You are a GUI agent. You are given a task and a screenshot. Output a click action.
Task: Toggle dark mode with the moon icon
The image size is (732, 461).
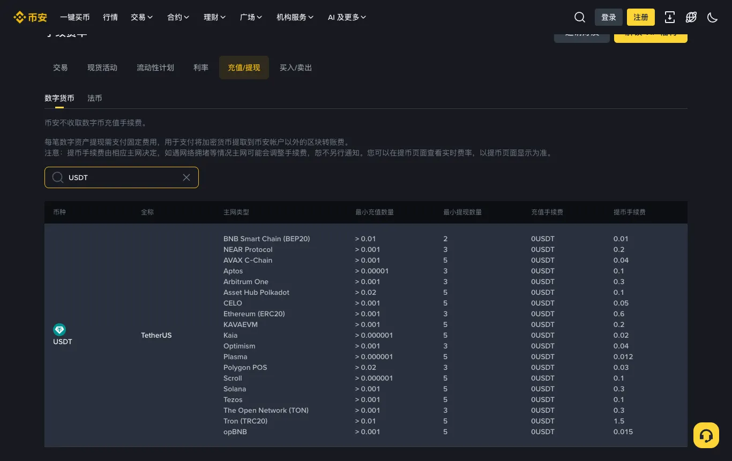pyautogui.click(x=713, y=17)
